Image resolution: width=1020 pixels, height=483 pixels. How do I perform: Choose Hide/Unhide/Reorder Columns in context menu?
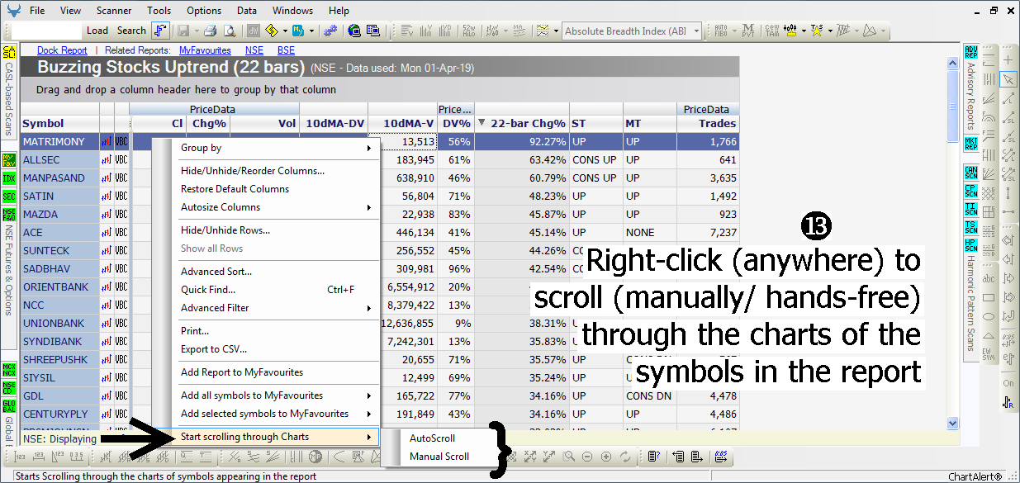pos(277,171)
